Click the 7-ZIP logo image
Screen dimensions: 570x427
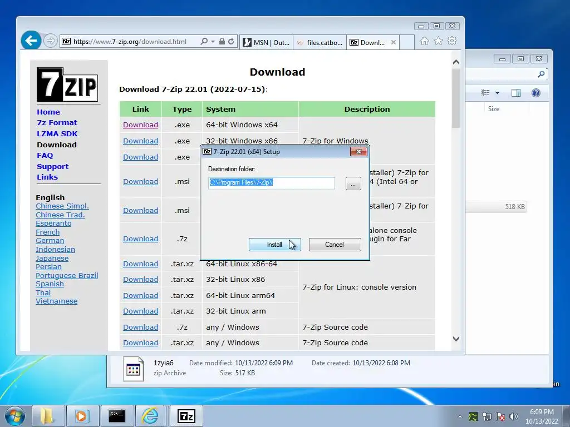[x=67, y=85]
